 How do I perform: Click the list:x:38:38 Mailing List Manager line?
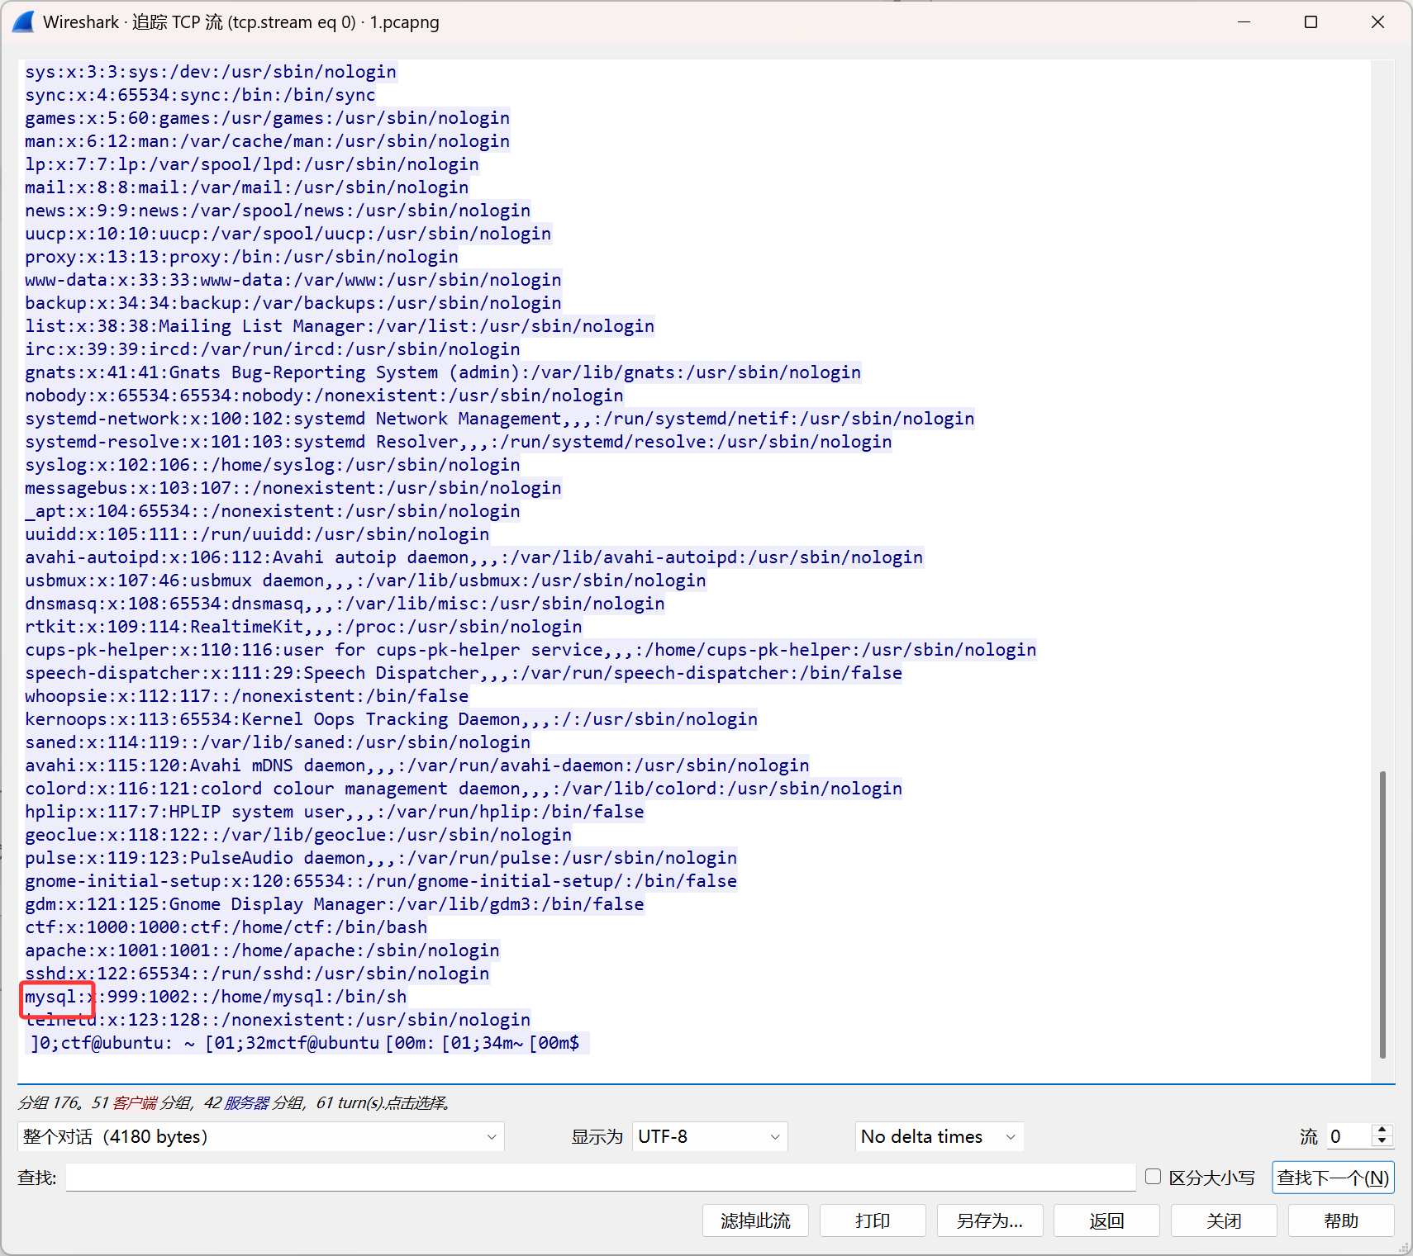point(340,326)
